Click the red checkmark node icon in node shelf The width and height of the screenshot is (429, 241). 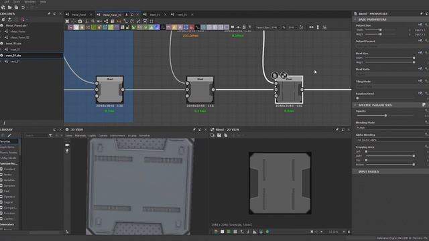[192, 27]
